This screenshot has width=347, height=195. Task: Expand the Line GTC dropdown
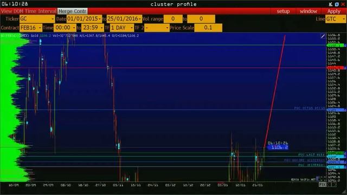point(336,19)
